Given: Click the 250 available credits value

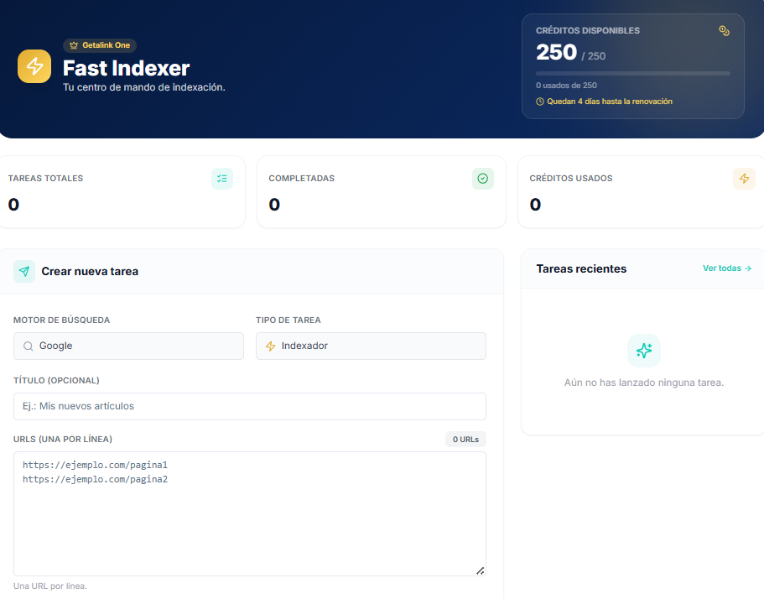Looking at the screenshot, I should [556, 52].
